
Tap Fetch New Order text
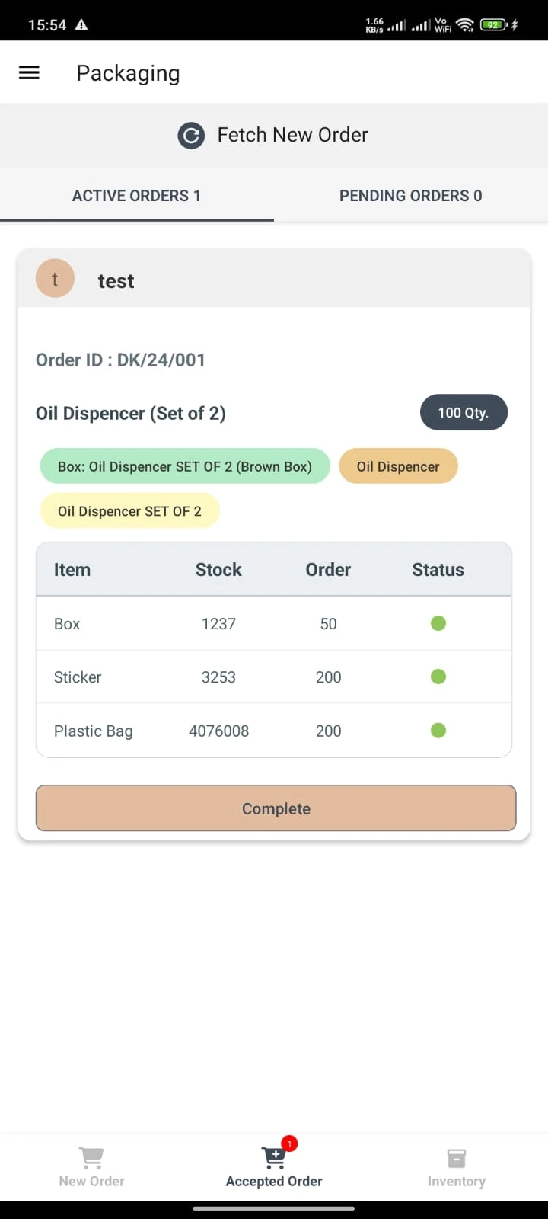click(x=292, y=135)
